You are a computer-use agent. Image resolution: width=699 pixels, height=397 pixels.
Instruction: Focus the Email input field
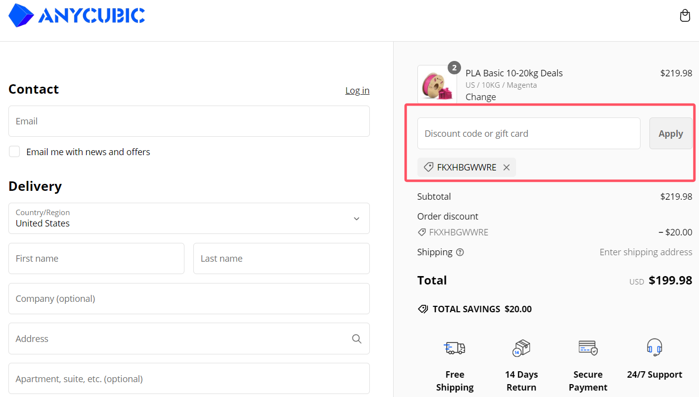189,121
